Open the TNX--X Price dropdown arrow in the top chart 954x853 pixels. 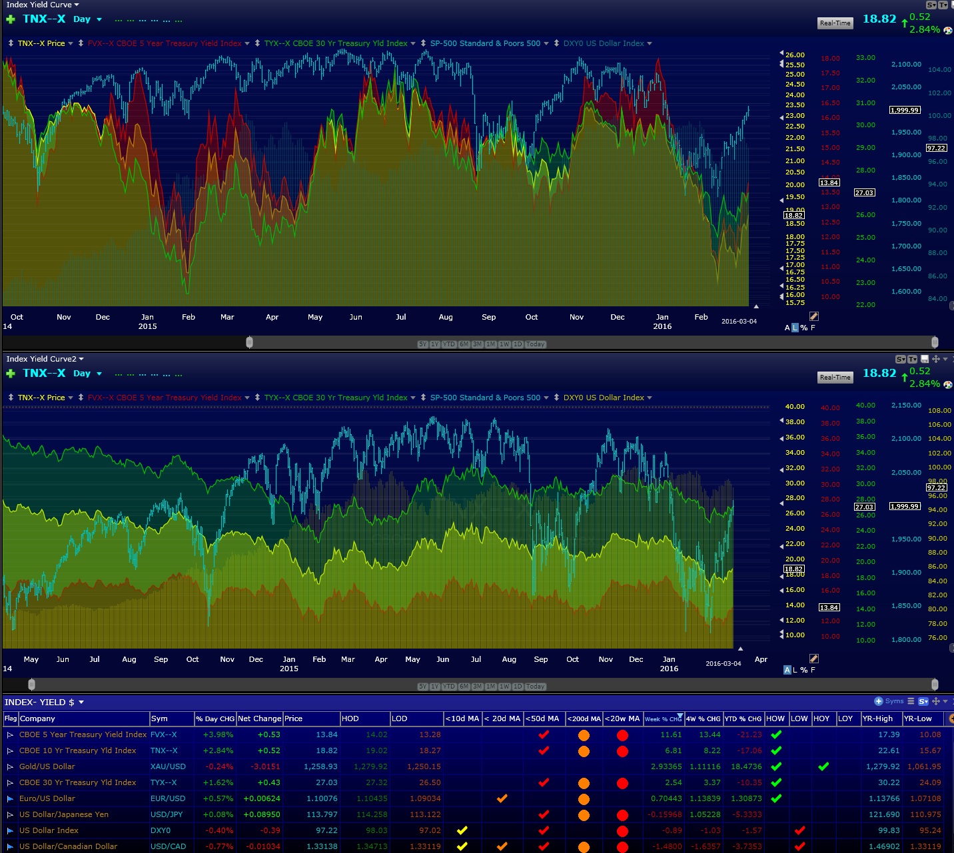point(71,43)
